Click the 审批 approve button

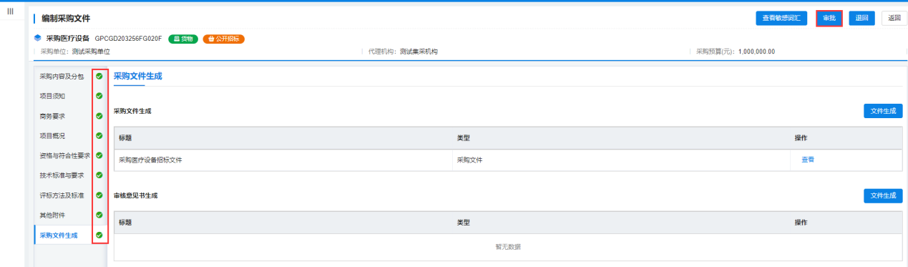pyautogui.click(x=829, y=19)
